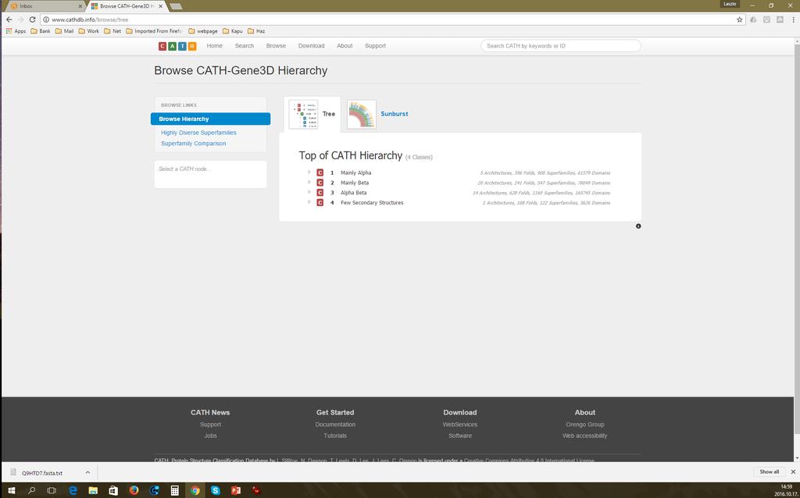Click Show all downloads button
800x498 pixels.
coord(770,472)
